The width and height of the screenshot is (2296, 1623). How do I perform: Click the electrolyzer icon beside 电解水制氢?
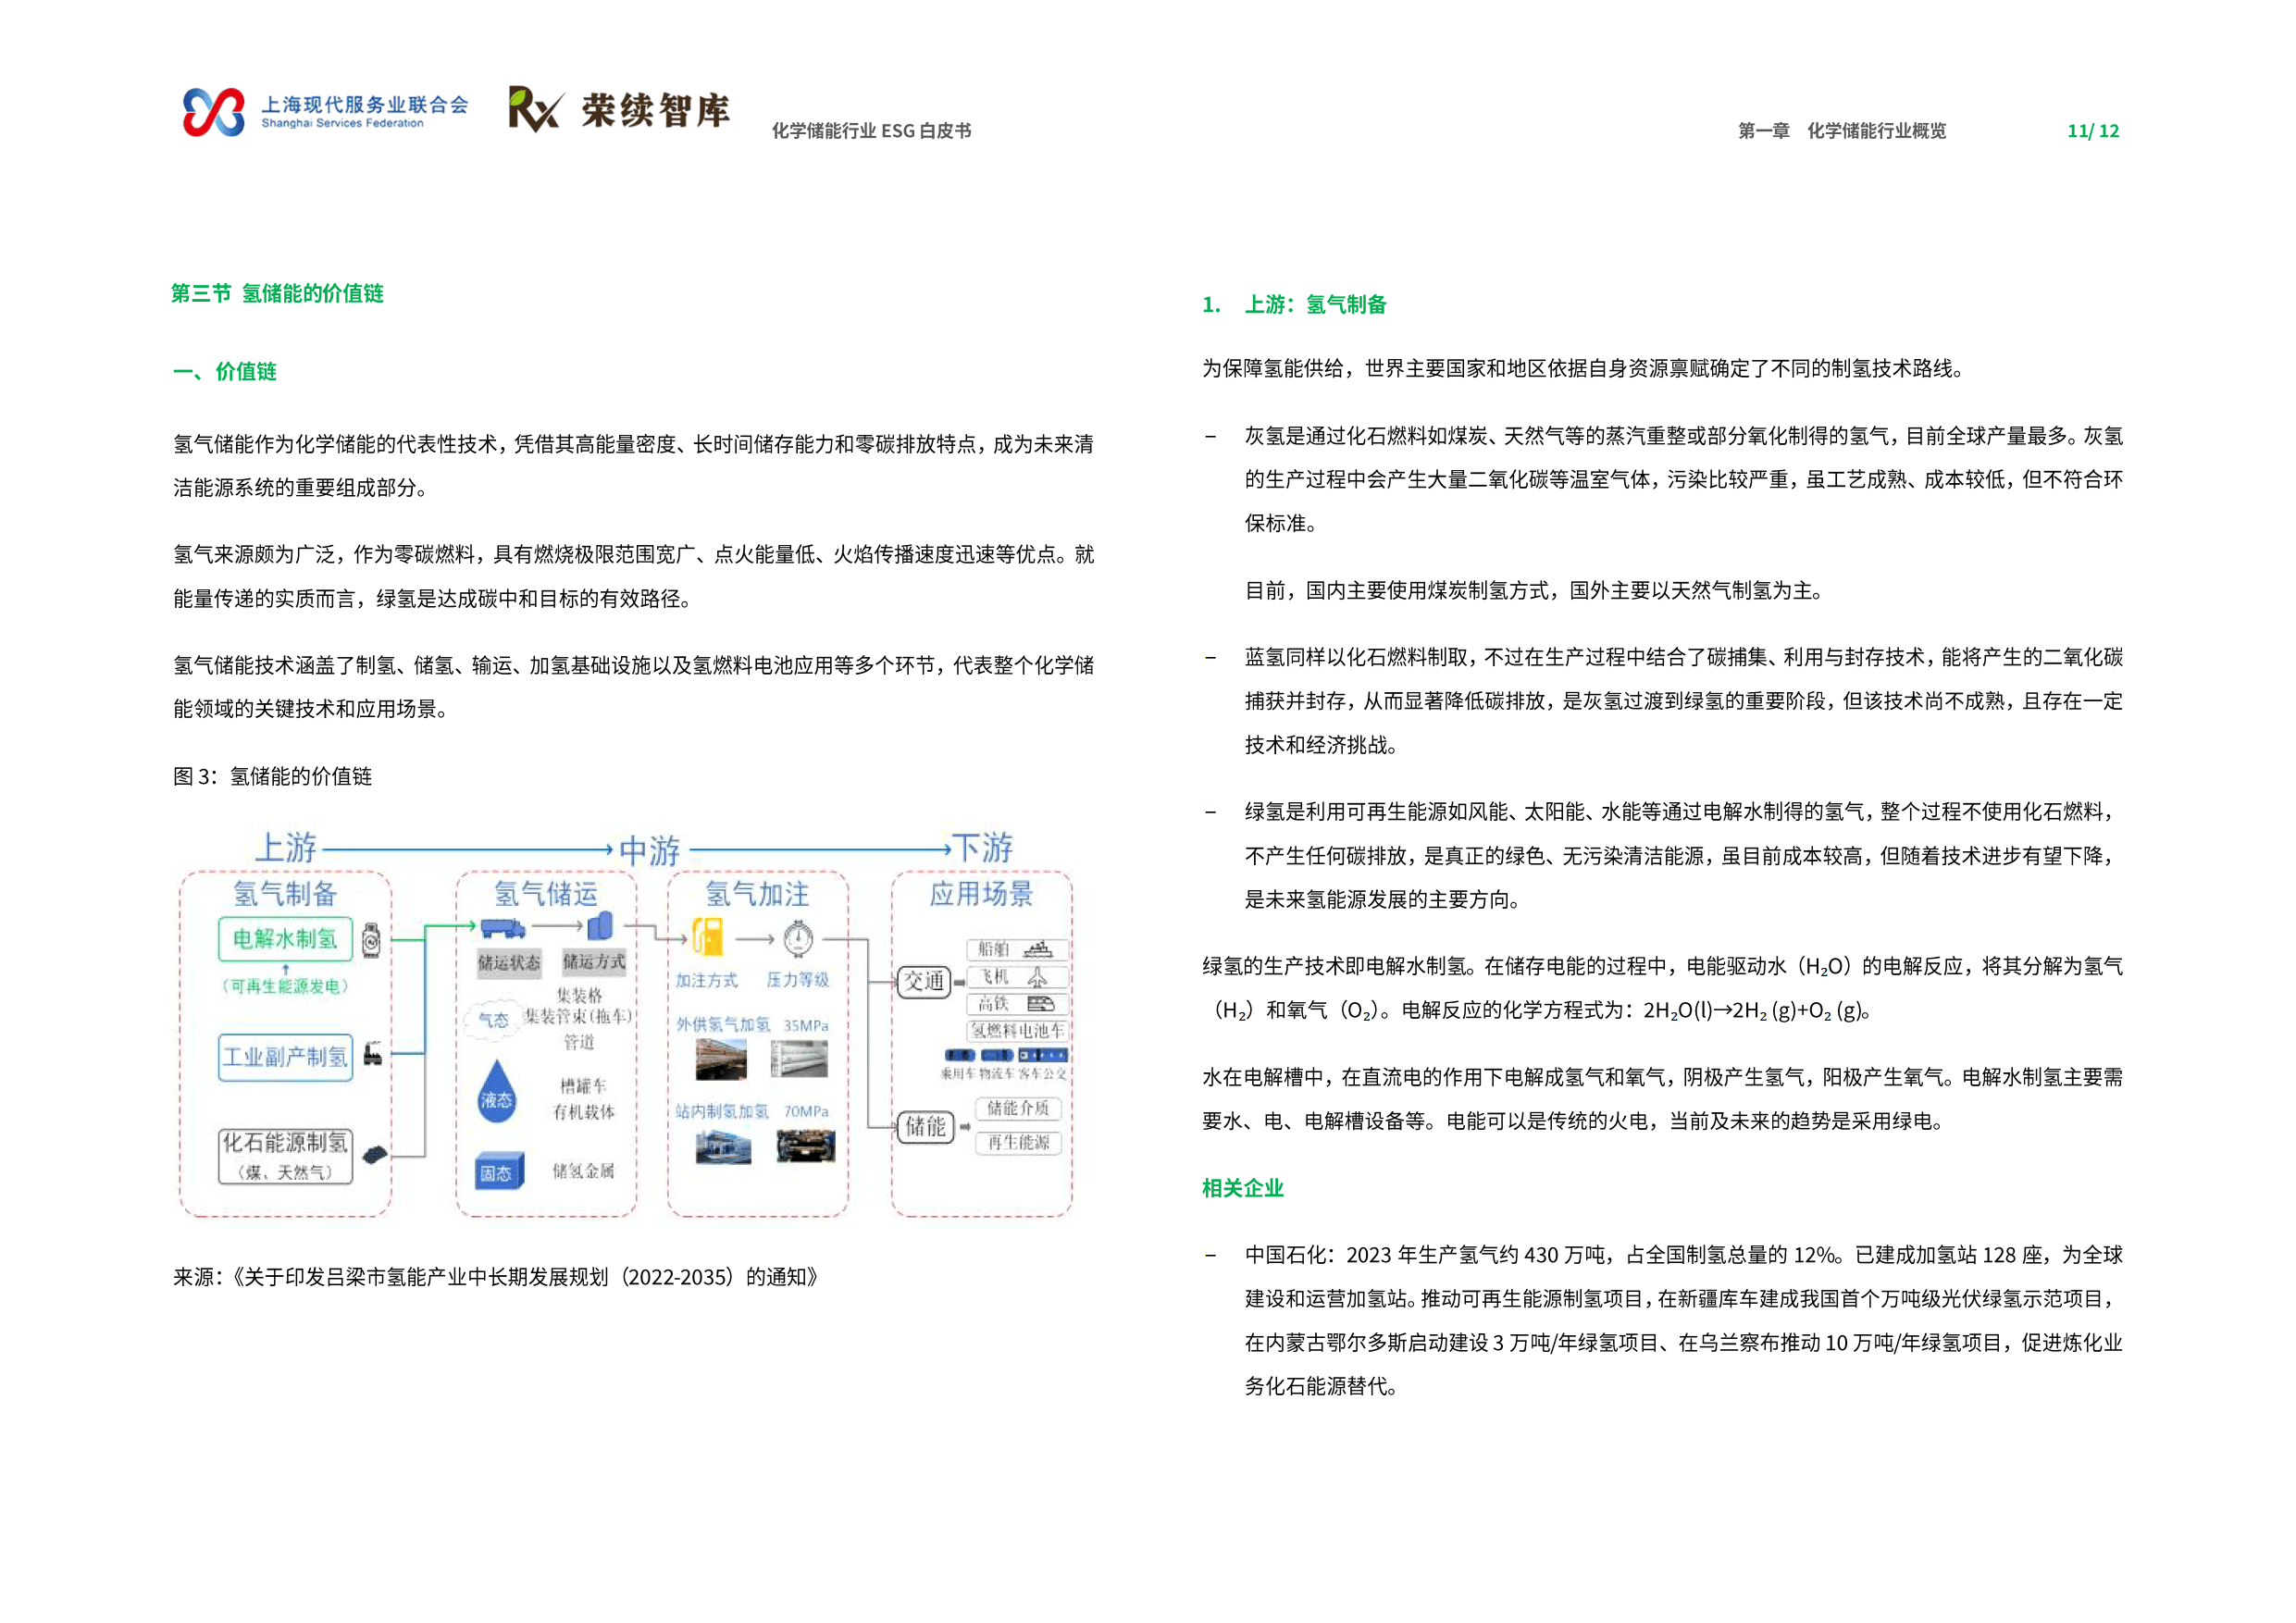(371, 940)
